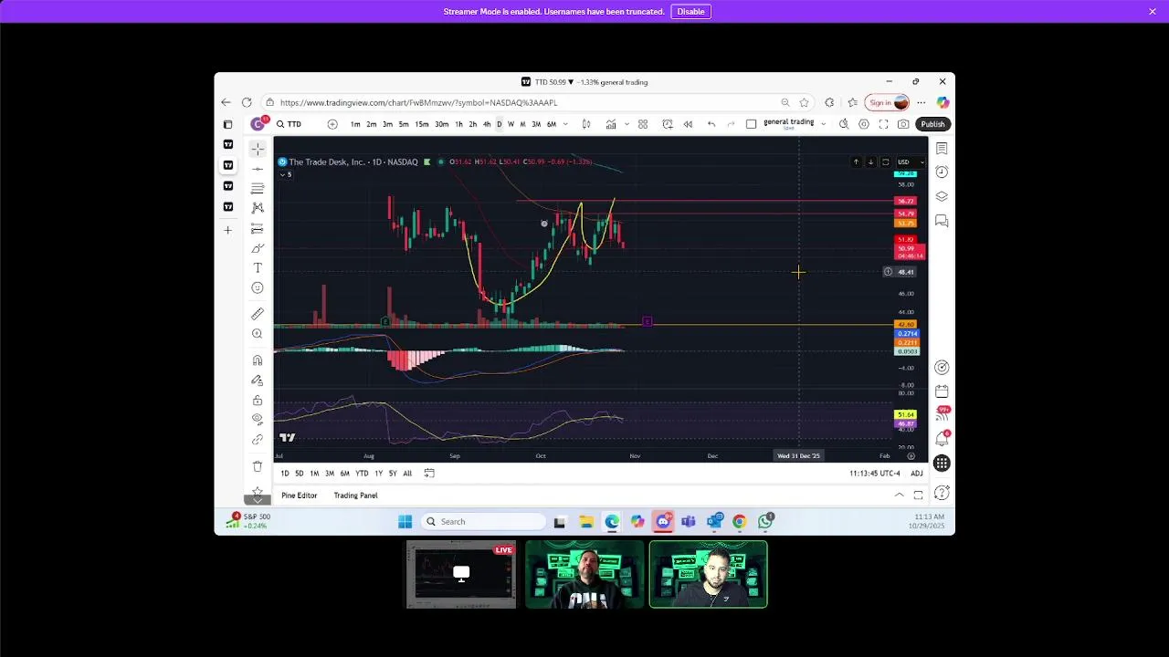Open the chats panel icon
The width and height of the screenshot is (1169, 657).
942,221
